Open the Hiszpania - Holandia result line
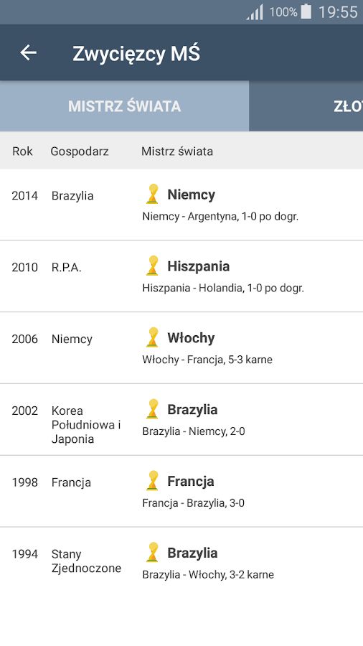Viewport: 363px width, 646px height. (223, 288)
